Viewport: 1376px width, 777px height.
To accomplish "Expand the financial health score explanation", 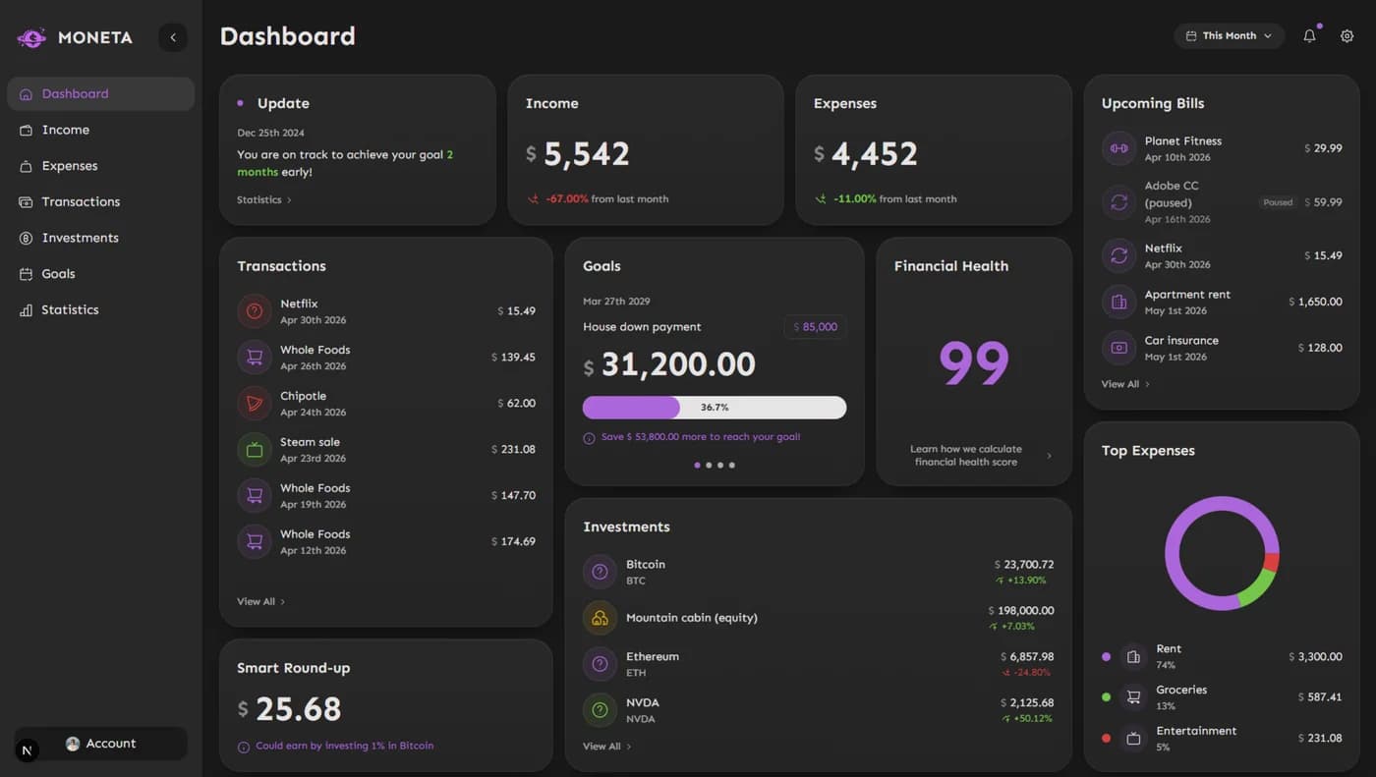I will [x=980, y=455].
